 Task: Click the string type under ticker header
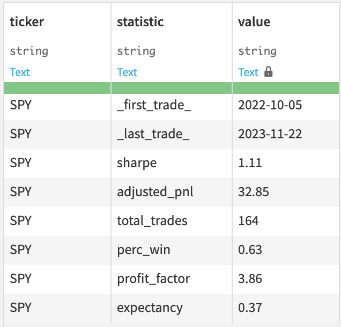point(29,51)
